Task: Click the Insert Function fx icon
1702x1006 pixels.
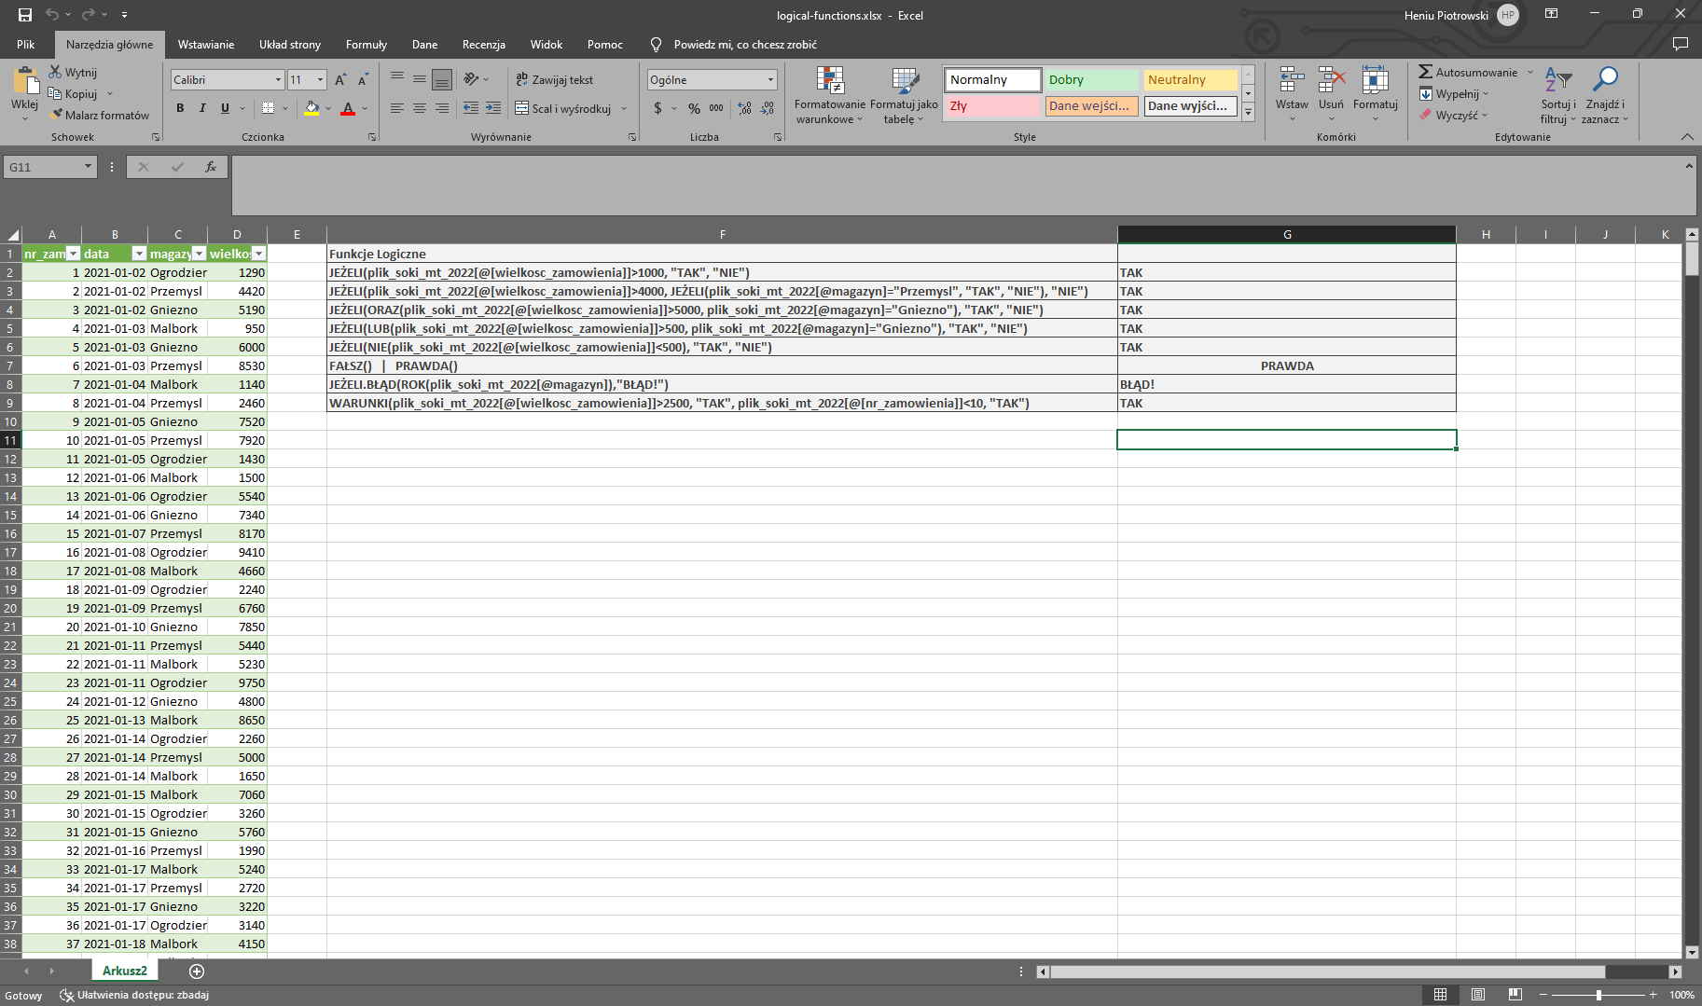Action: coord(211,167)
